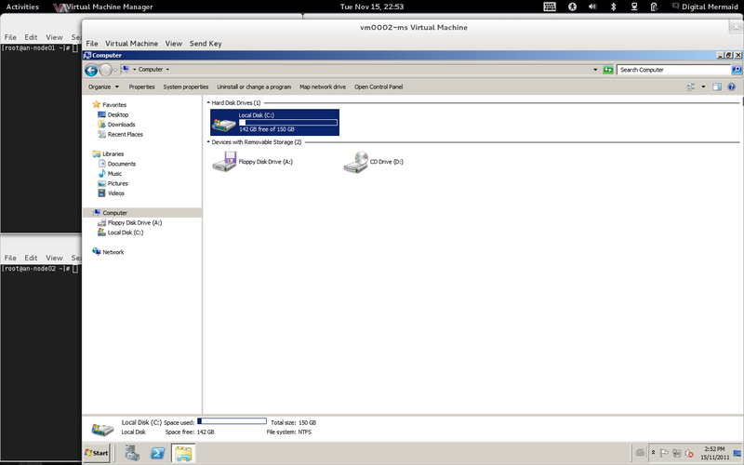This screenshot has height=465, width=744.
Task: Open Edit menu in an-node01 terminal
Action: pos(31,37)
